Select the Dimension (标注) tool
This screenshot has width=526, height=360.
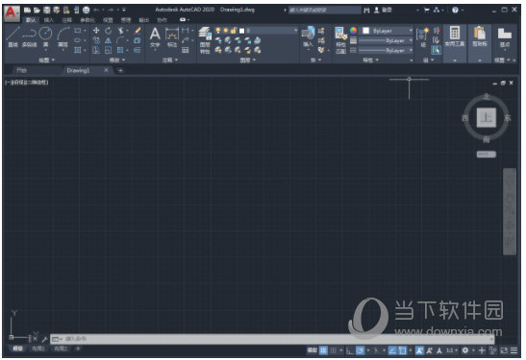(x=172, y=37)
